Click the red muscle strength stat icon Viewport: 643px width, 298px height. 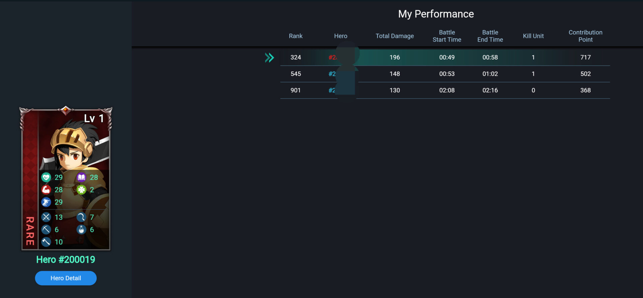(46, 190)
